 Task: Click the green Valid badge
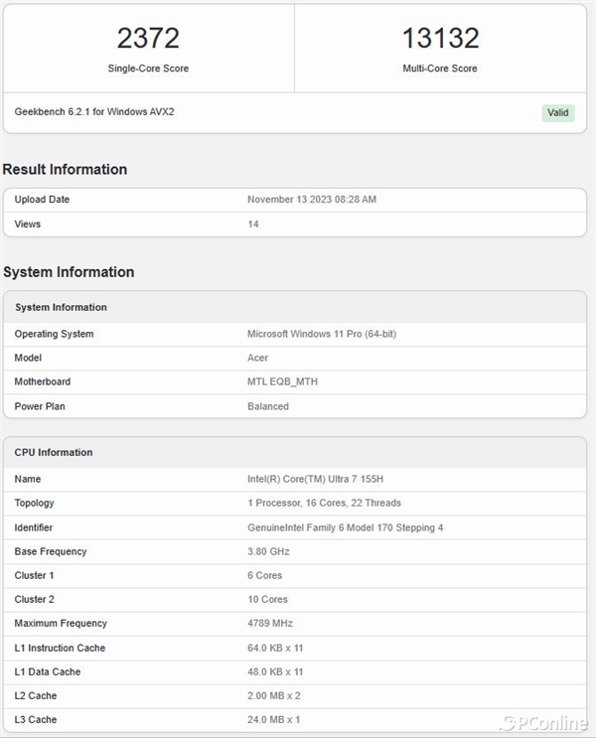558,112
